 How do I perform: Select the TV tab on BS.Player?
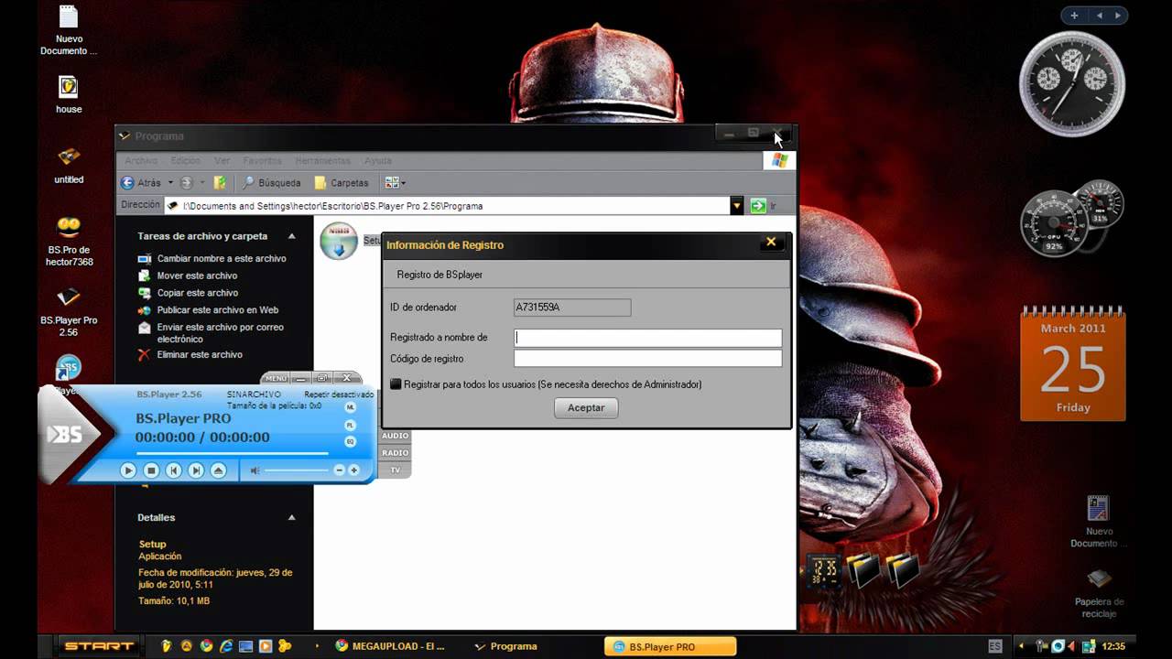pyautogui.click(x=396, y=470)
